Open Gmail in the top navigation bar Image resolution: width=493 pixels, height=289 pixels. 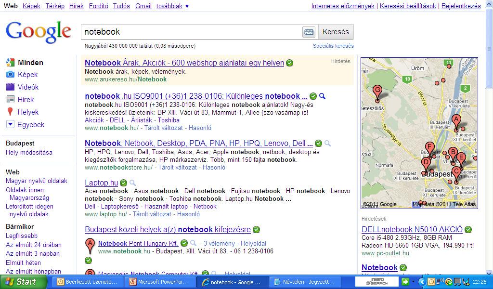click(x=143, y=6)
